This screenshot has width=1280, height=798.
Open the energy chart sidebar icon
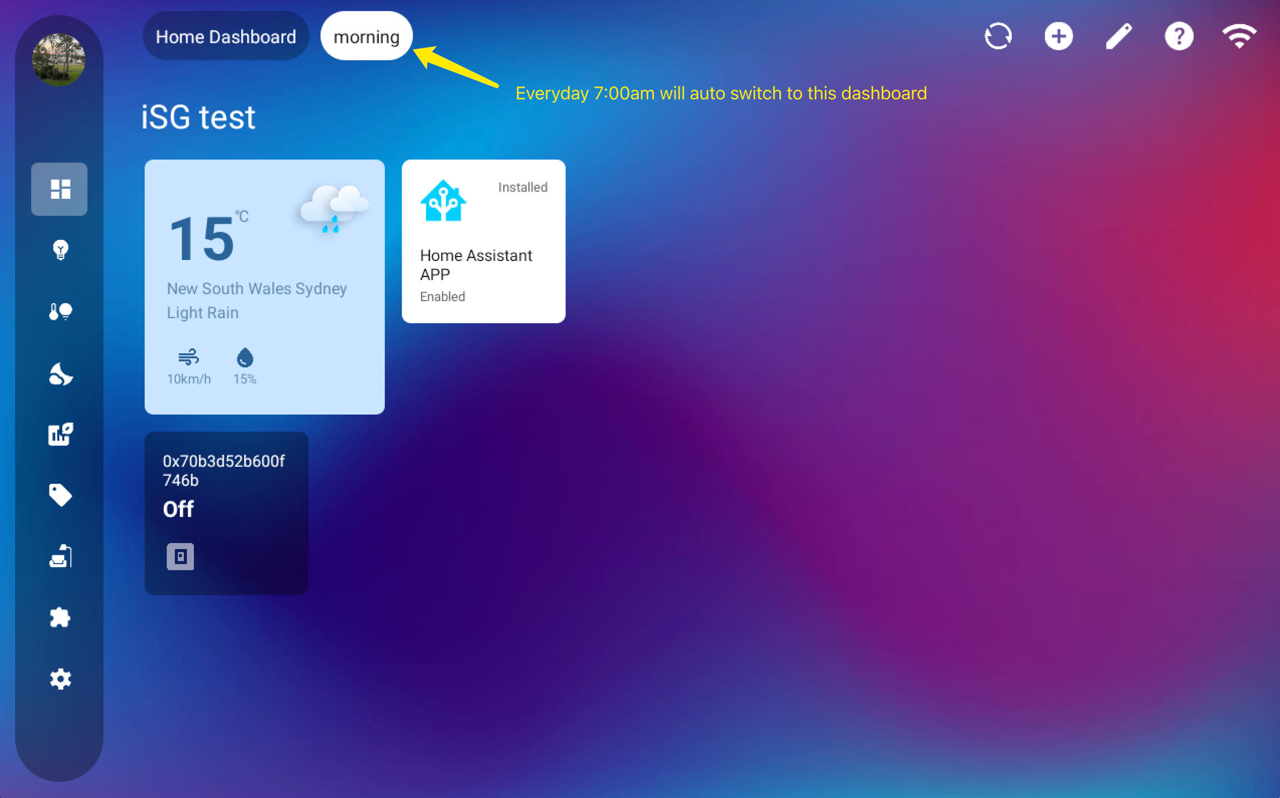(59, 434)
